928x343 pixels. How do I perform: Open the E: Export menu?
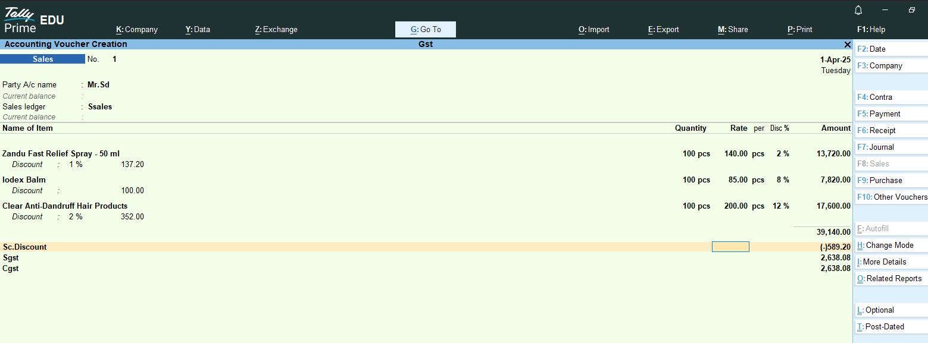(663, 29)
